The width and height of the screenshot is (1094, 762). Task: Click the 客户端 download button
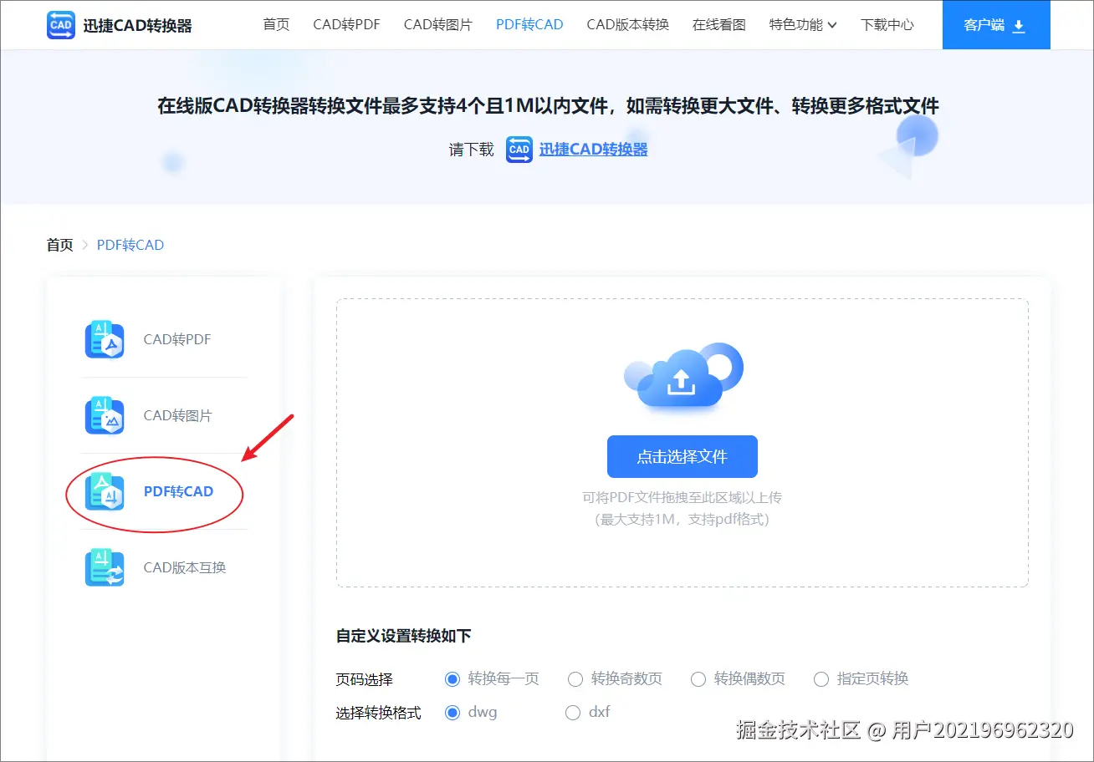tap(995, 25)
